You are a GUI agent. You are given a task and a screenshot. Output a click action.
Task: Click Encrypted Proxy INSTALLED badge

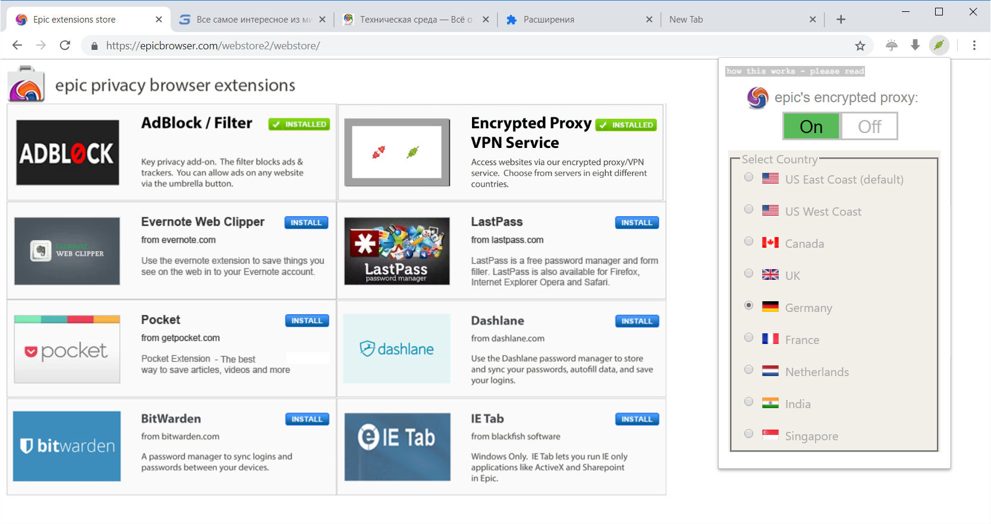(626, 125)
